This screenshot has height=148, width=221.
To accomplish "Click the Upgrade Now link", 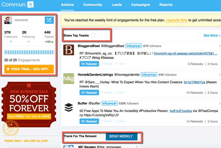I will (x=177, y=20).
